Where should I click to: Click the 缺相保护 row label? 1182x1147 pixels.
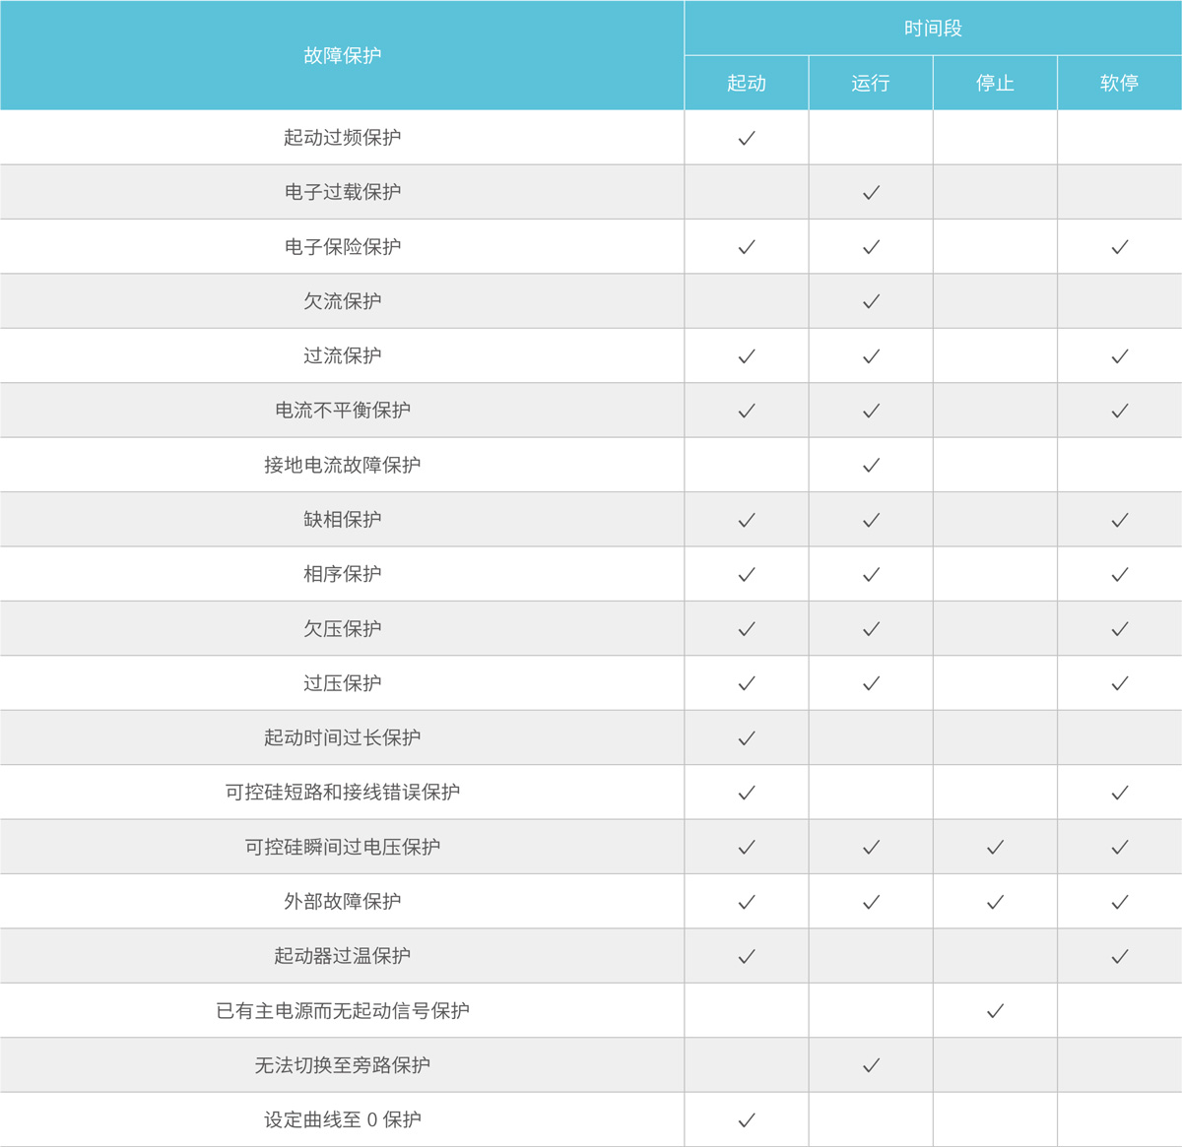click(x=343, y=520)
